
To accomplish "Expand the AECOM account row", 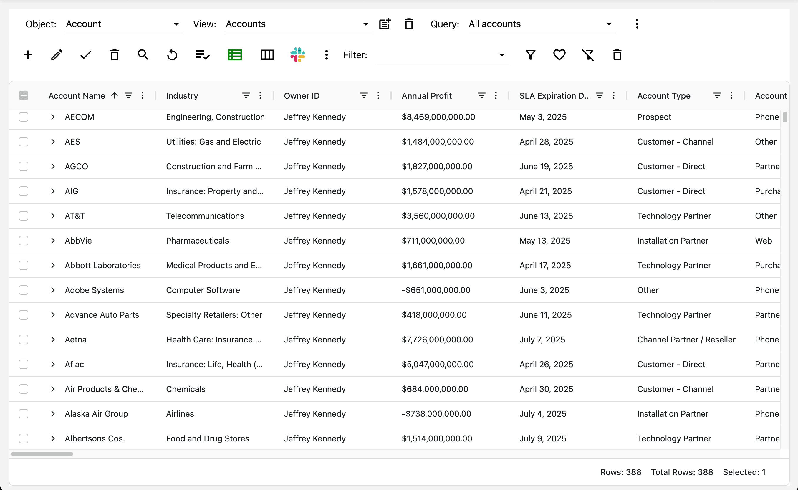I will click(x=53, y=117).
